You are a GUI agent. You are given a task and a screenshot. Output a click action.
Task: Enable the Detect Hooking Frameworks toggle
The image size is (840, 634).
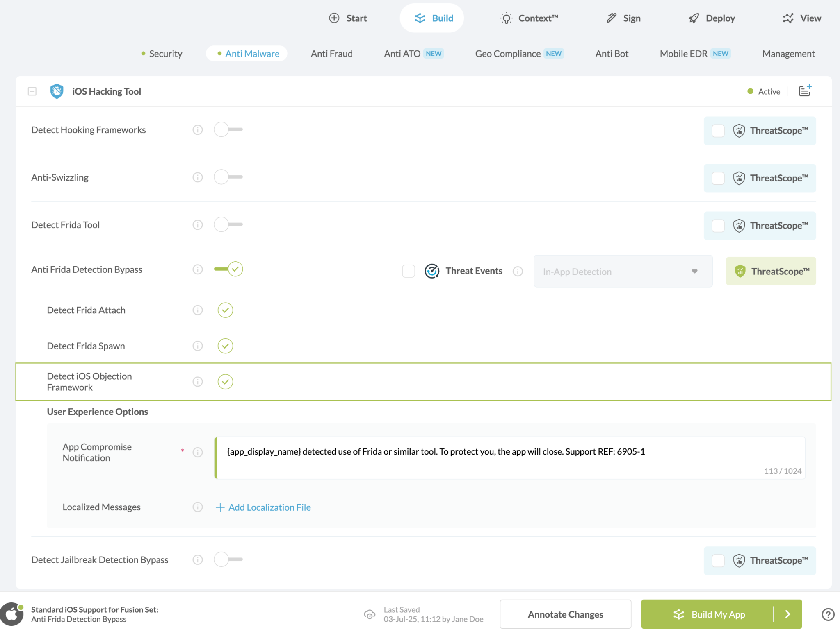[228, 129]
